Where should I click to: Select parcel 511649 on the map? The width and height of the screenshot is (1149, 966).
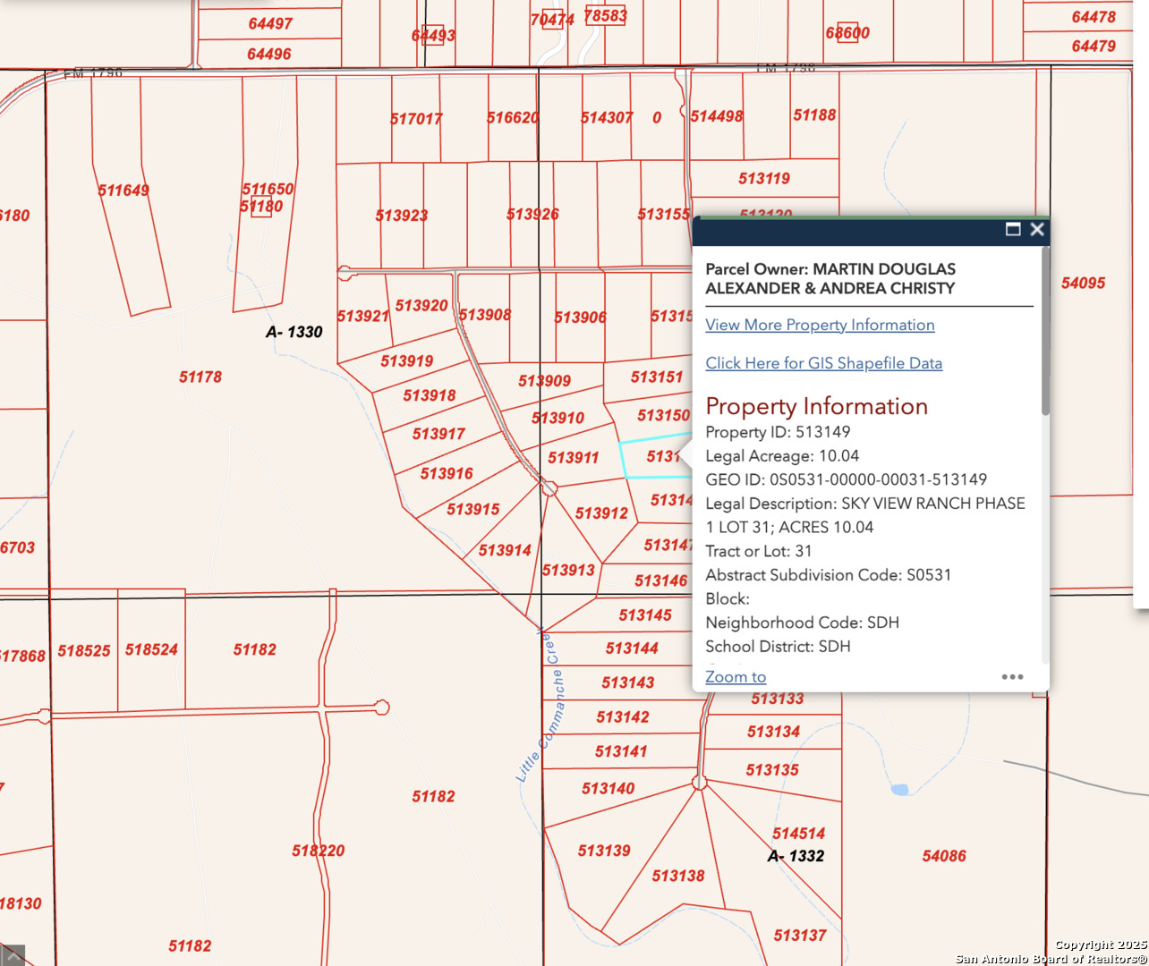[x=123, y=191]
